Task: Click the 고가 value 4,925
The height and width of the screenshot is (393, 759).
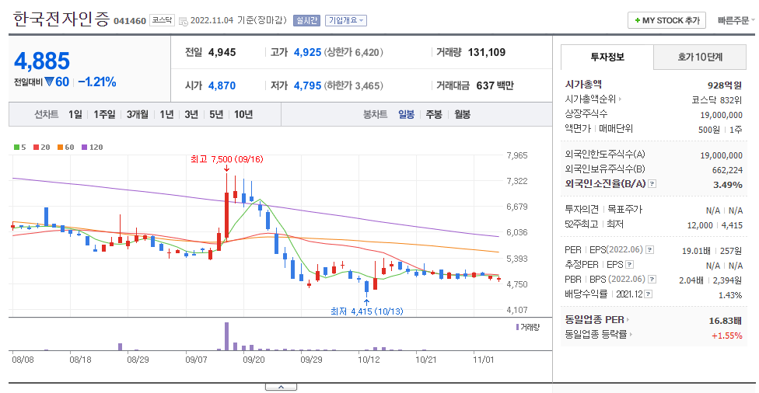Action: pyautogui.click(x=307, y=52)
